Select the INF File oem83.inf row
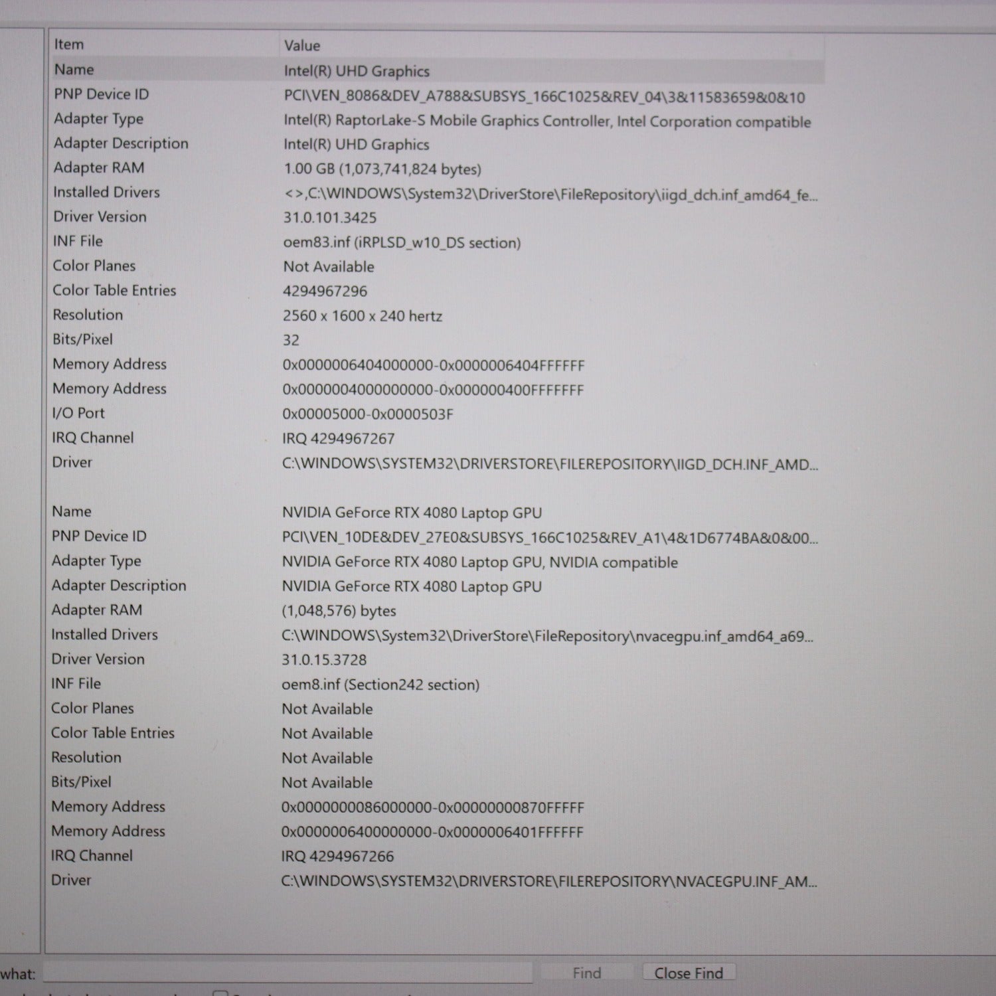 [x=401, y=242]
